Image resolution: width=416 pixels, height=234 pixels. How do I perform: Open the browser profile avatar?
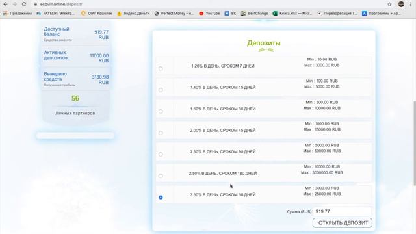(401, 4)
